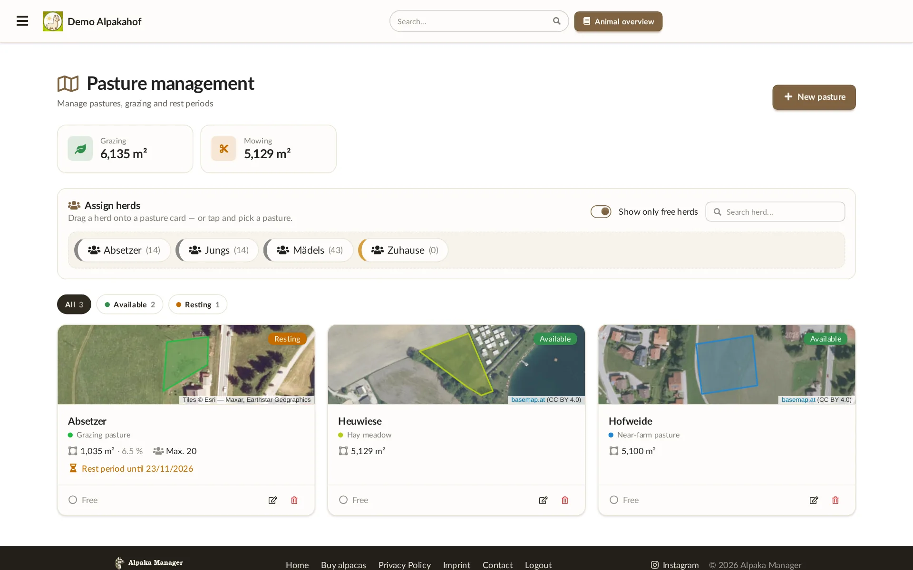Toggle Show only free herds switch
Image resolution: width=913 pixels, height=570 pixels.
(601, 211)
